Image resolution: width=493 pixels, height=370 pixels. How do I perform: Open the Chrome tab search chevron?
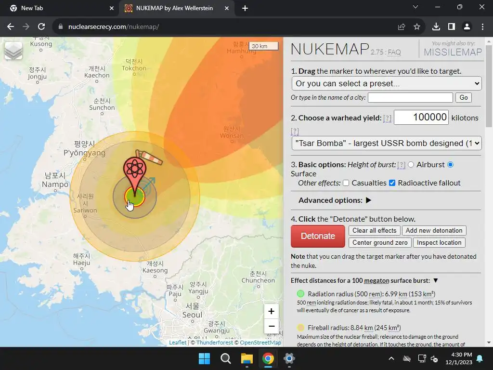click(415, 7)
